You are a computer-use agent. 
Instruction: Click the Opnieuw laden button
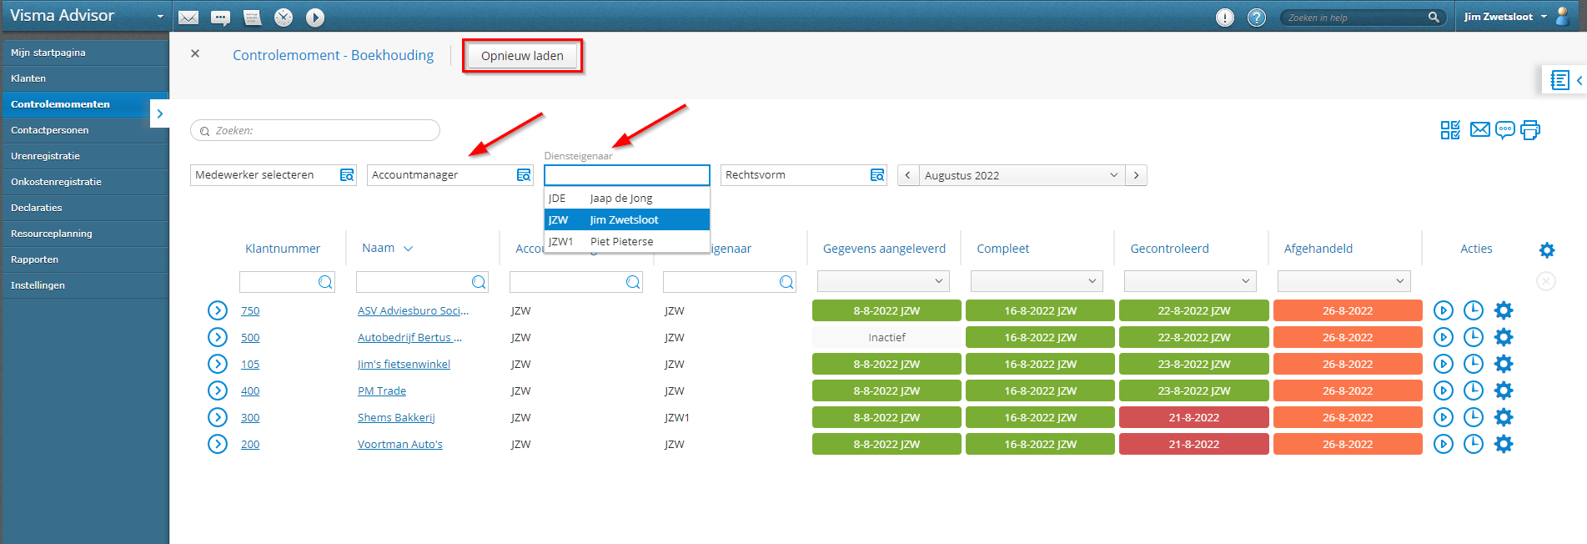(522, 56)
